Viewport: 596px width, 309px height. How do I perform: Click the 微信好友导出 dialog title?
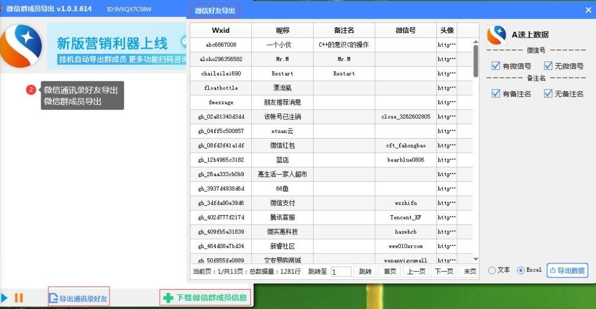pyautogui.click(x=215, y=11)
